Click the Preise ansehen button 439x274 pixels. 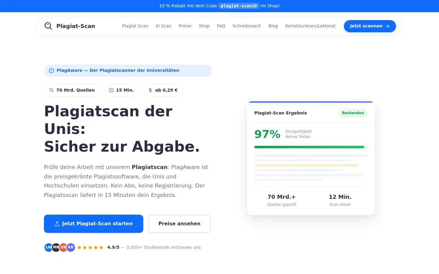coord(180,224)
